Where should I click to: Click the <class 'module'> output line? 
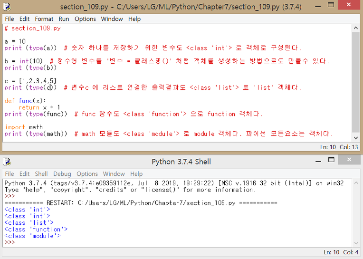pos(33,236)
